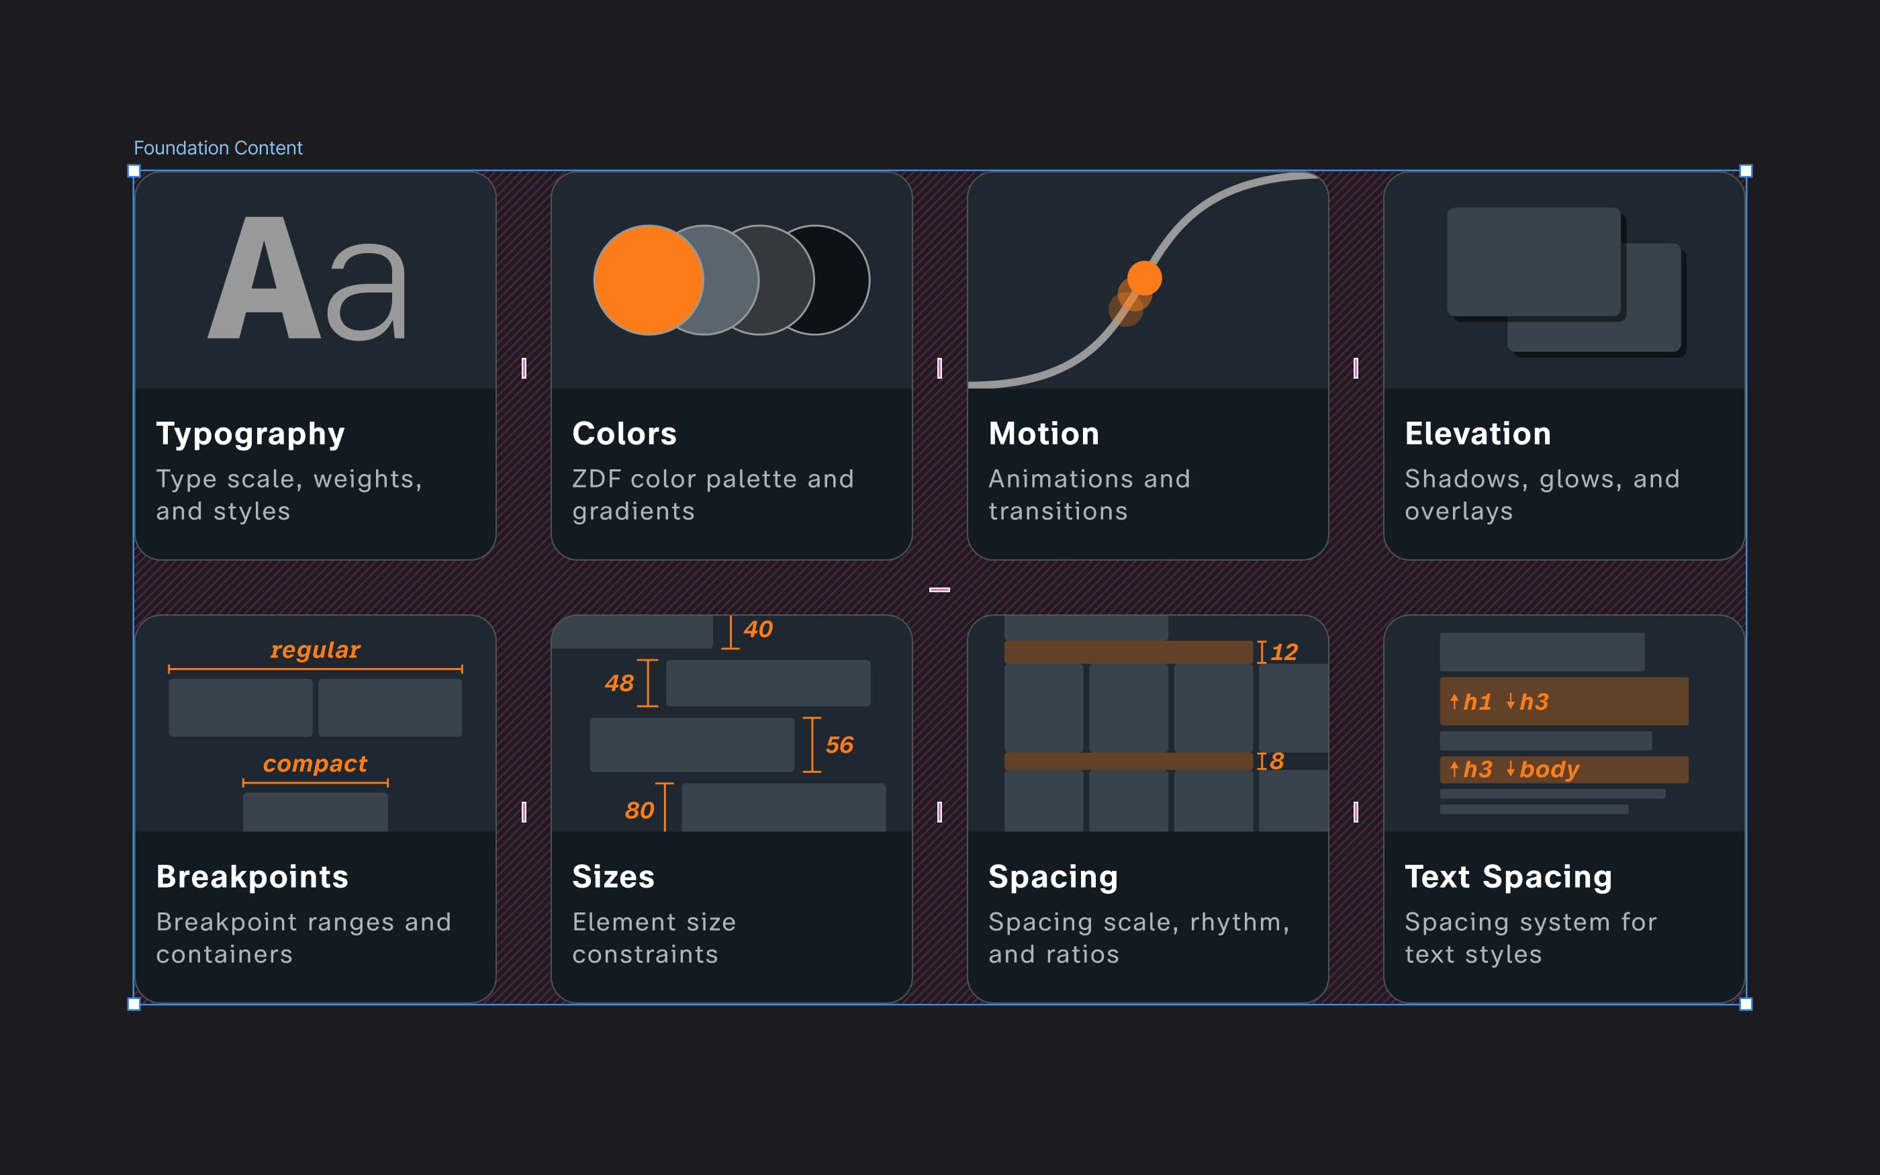The image size is (1880, 1175).
Task: Click the Foundation Content frame label
Action: point(218,148)
